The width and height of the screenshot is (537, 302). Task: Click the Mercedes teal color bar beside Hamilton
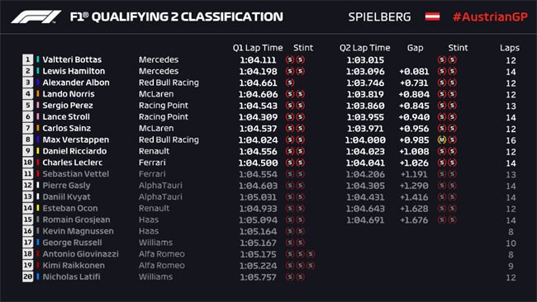[x=38, y=71]
